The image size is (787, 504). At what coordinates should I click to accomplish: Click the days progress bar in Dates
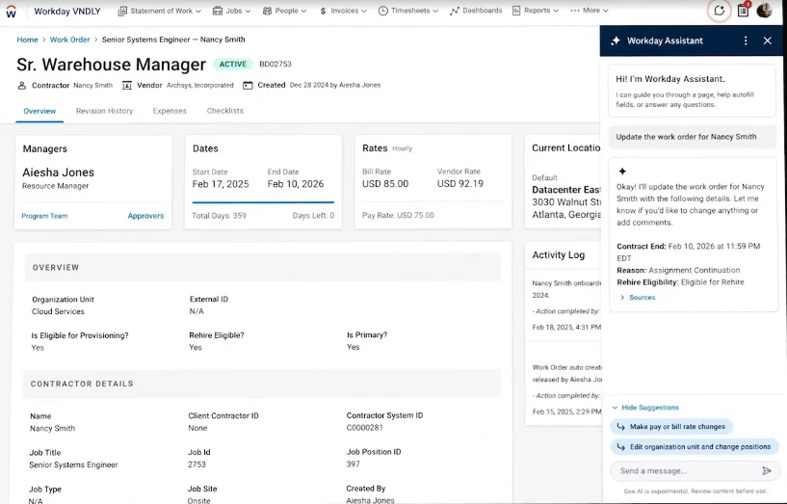(x=263, y=202)
